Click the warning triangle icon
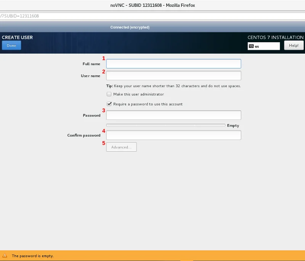Viewport: 305px width, 261px height. click(5, 256)
